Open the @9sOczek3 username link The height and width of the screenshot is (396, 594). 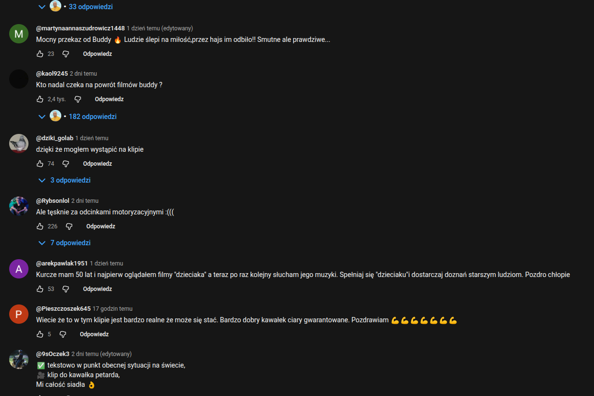pyautogui.click(x=53, y=354)
